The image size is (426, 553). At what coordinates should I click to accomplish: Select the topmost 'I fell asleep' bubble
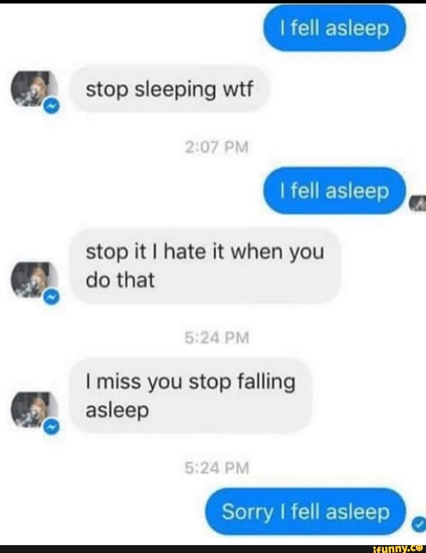[334, 28]
